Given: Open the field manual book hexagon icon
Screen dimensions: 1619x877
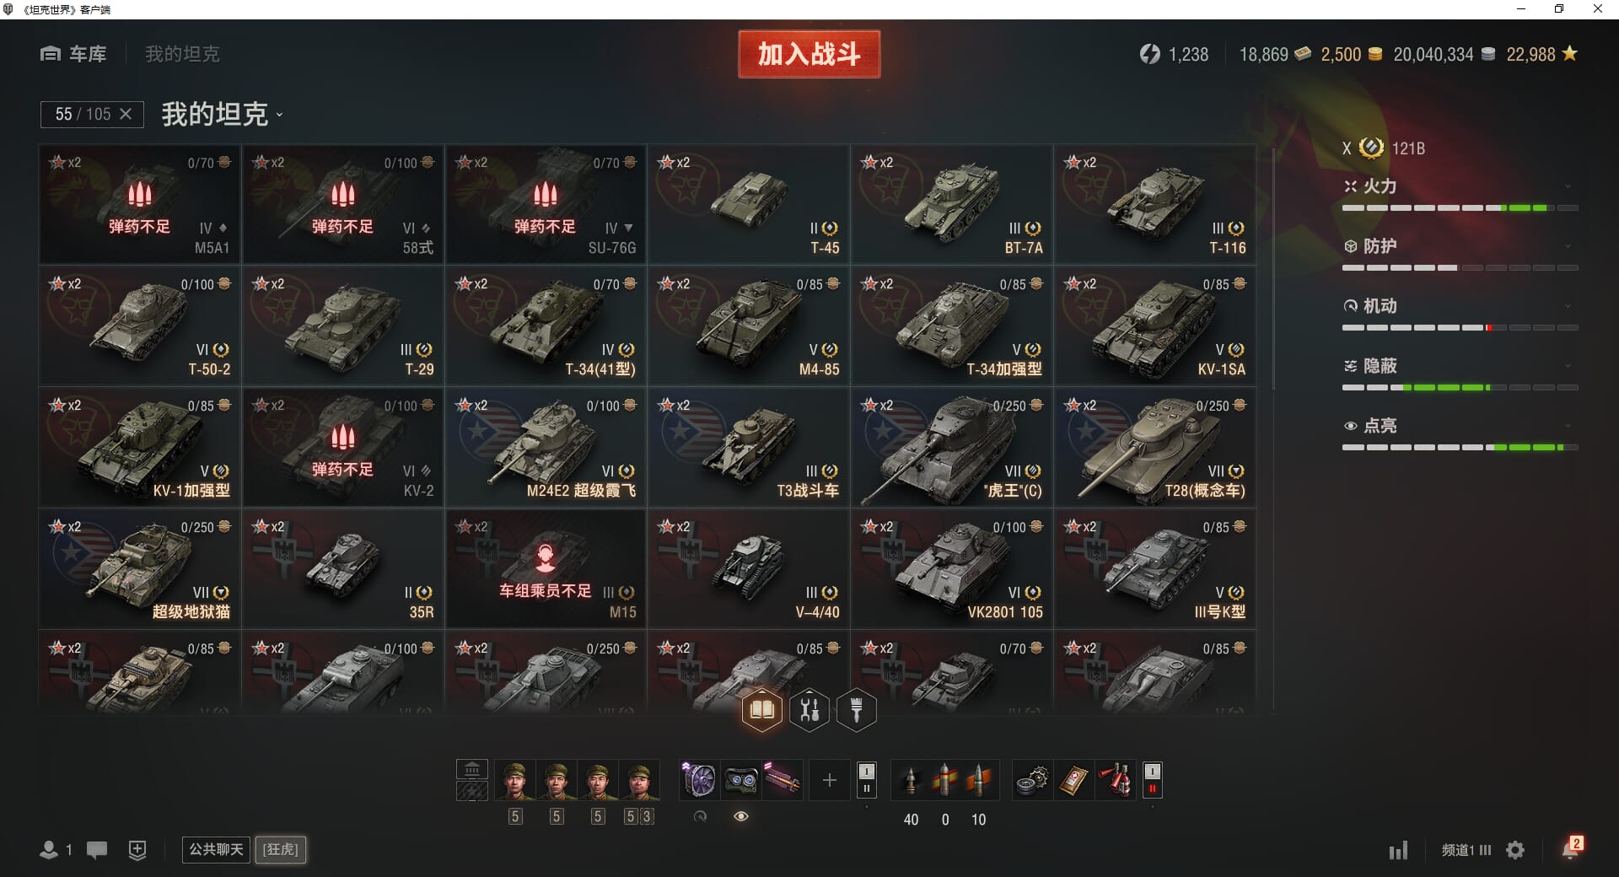Looking at the screenshot, I should click(761, 710).
